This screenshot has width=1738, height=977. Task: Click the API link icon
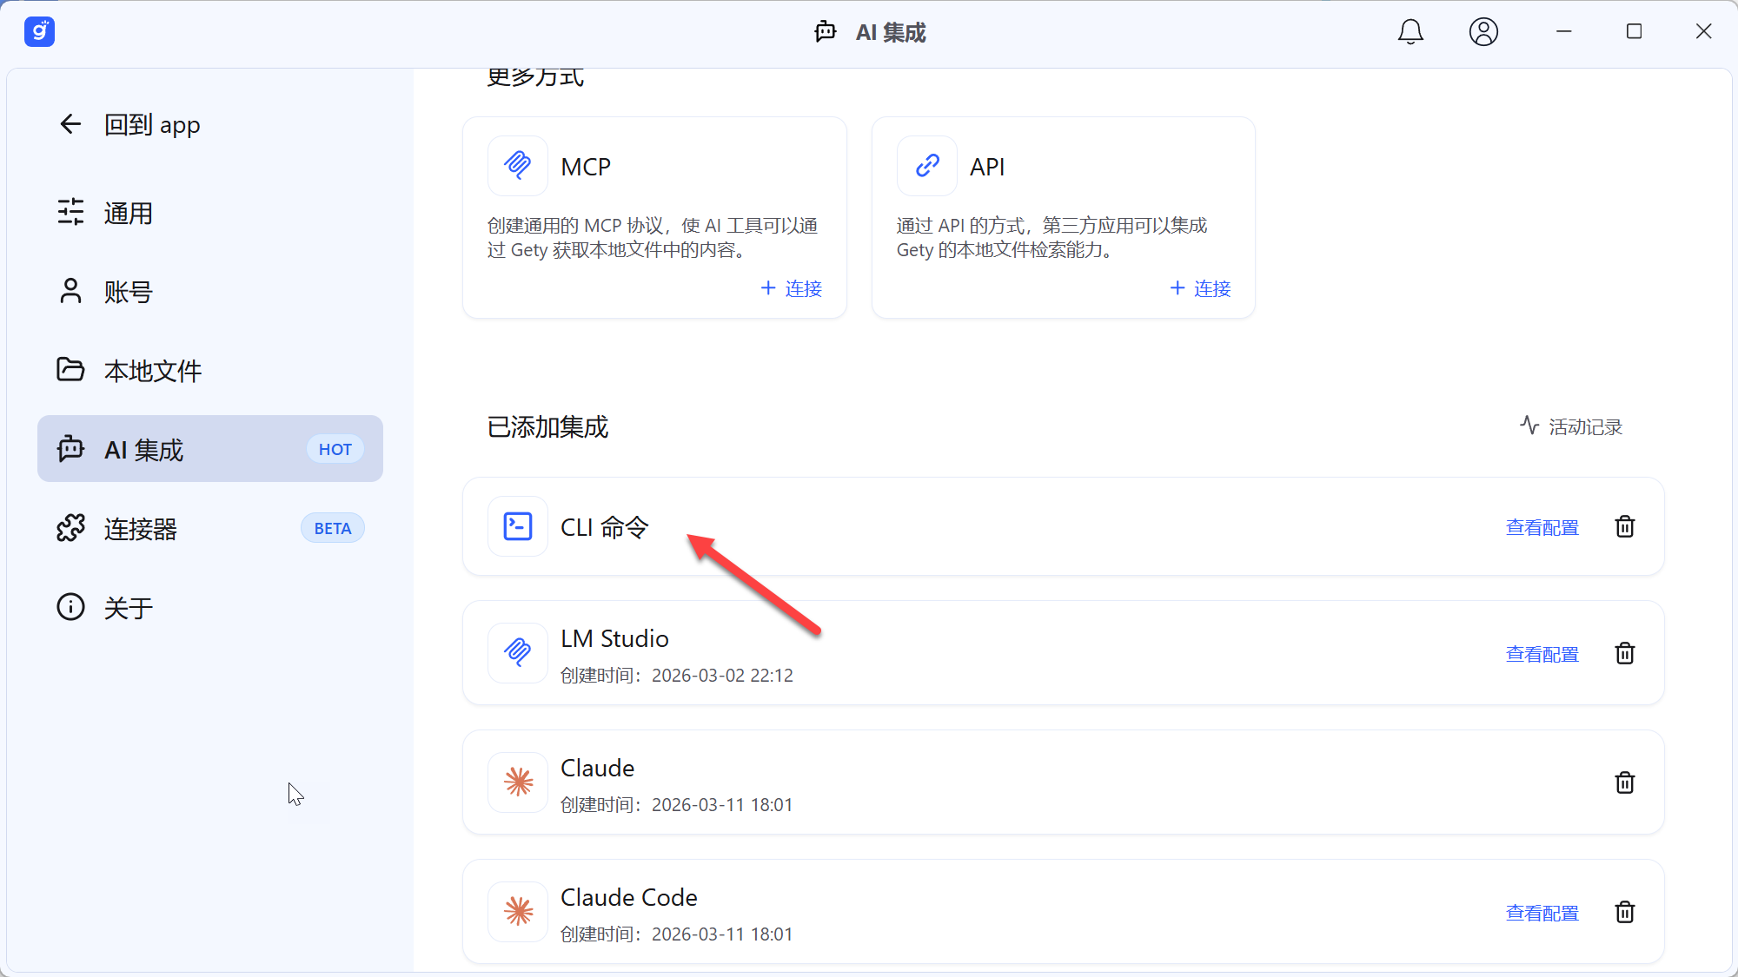pyautogui.click(x=927, y=165)
